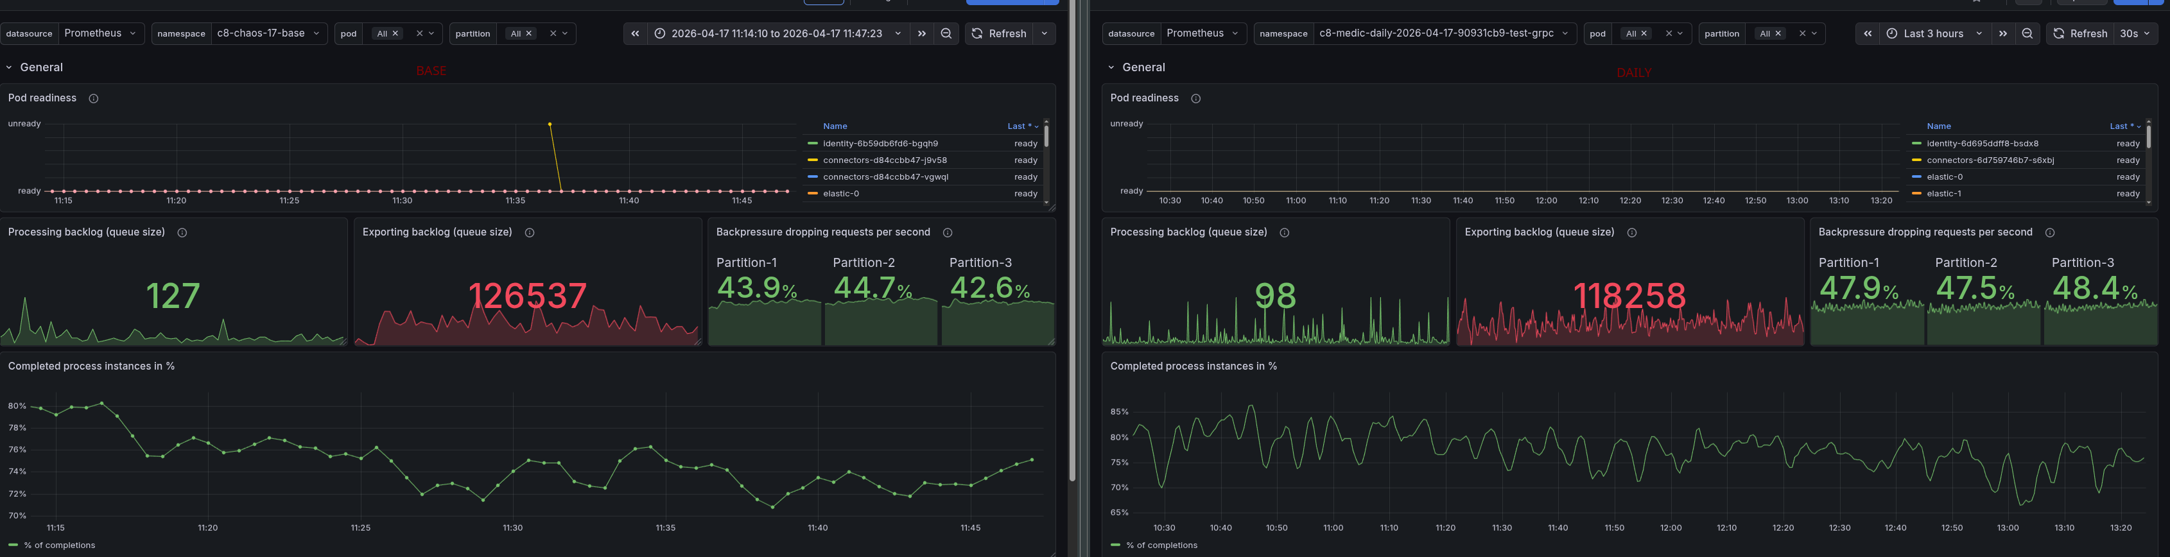Click zoom out magnifier on the Last 3 hours dashboard
2170x557 pixels.
tap(2027, 33)
